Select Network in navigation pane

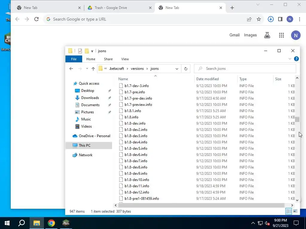tap(85, 155)
